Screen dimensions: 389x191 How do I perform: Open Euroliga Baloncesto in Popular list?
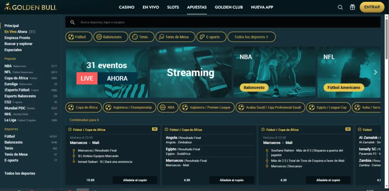tap(30, 84)
